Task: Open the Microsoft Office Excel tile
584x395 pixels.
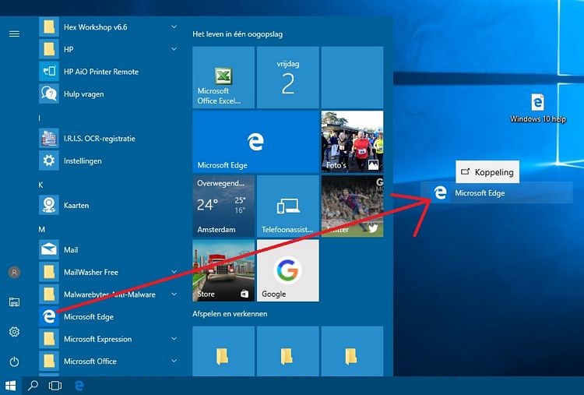Action: (x=223, y=77)
